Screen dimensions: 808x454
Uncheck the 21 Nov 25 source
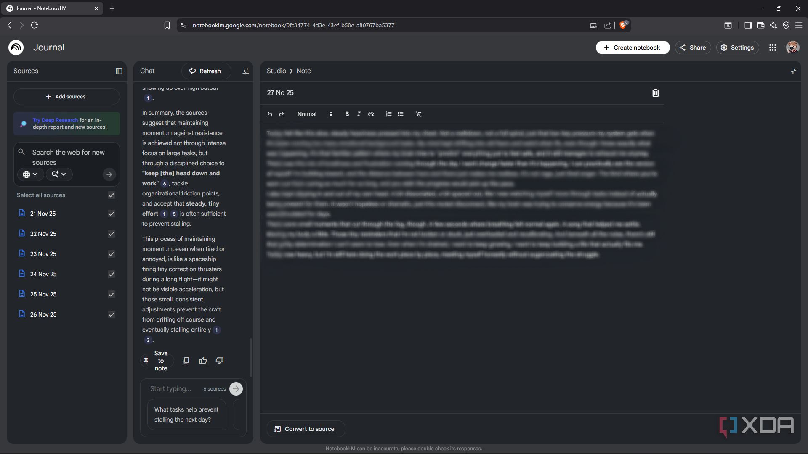click(112, 214)
